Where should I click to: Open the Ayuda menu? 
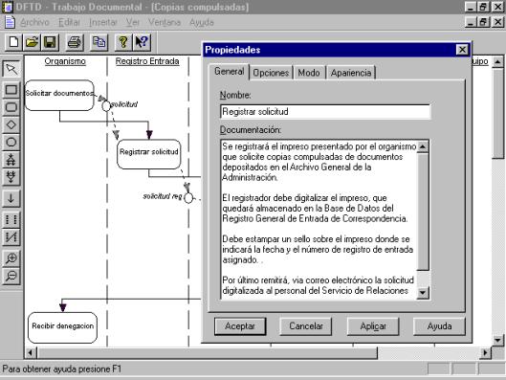coord(202,22)
